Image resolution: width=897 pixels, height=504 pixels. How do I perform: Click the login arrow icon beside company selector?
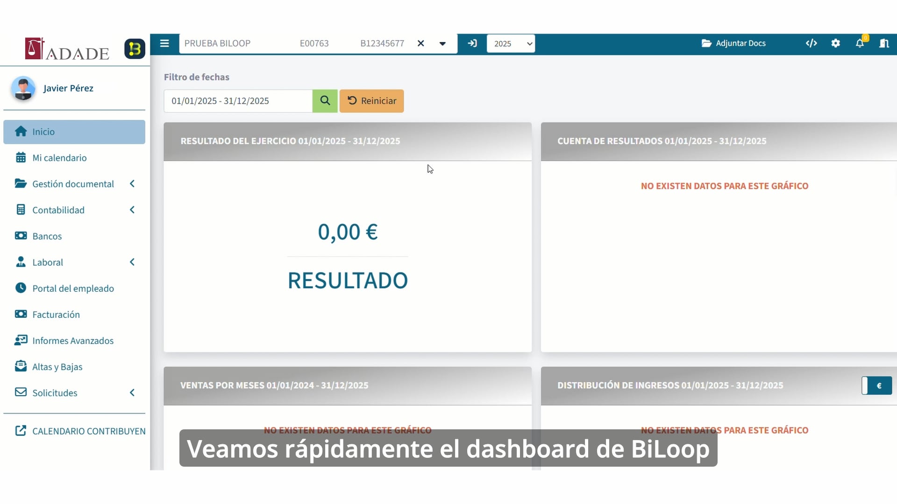click(472, 43)
